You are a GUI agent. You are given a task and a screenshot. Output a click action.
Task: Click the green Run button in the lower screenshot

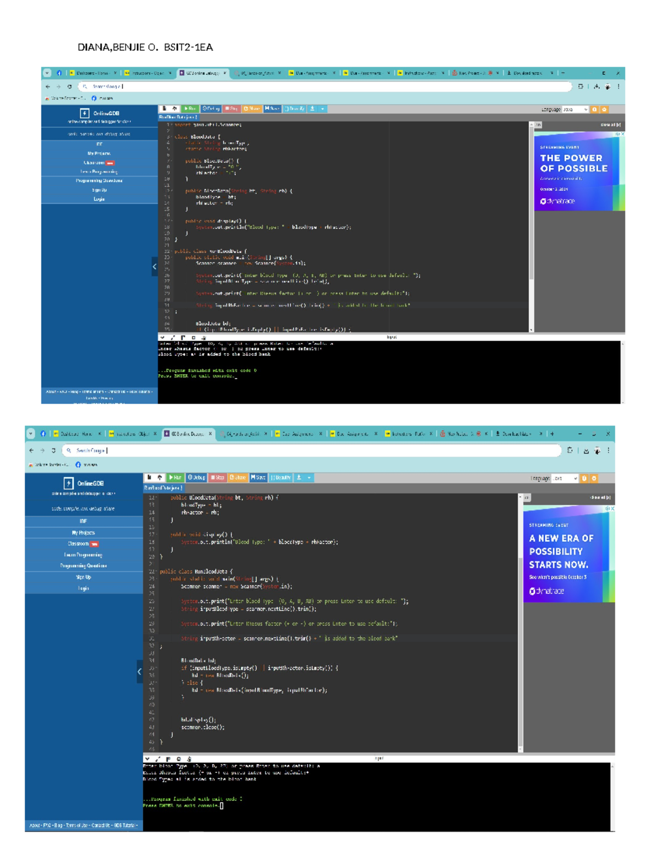tap(176, 477)
